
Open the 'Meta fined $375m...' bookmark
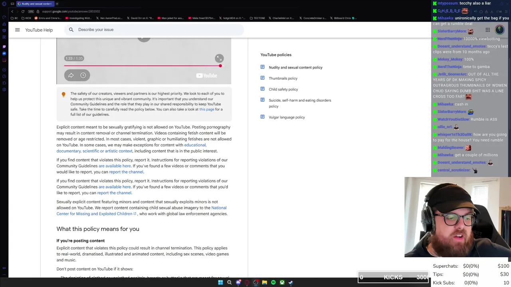[201, 18]
